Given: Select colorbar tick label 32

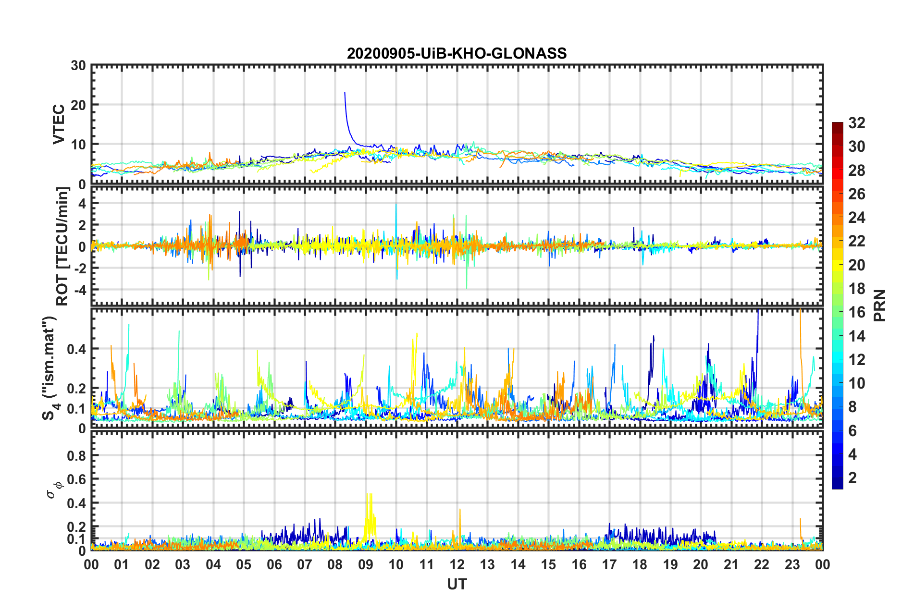Looking at the screenshot, I should (x=856, y=123).
